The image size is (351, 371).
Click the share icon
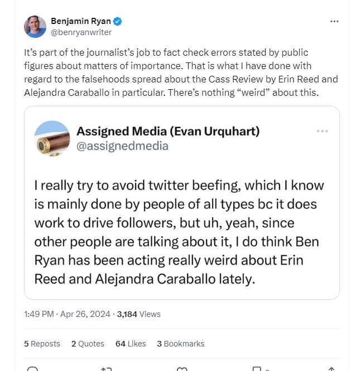[331, 369]
